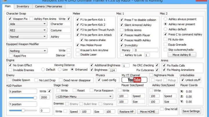Toggle Invincibility checkbox
209x117 pixels.
(x=122, y=45)
